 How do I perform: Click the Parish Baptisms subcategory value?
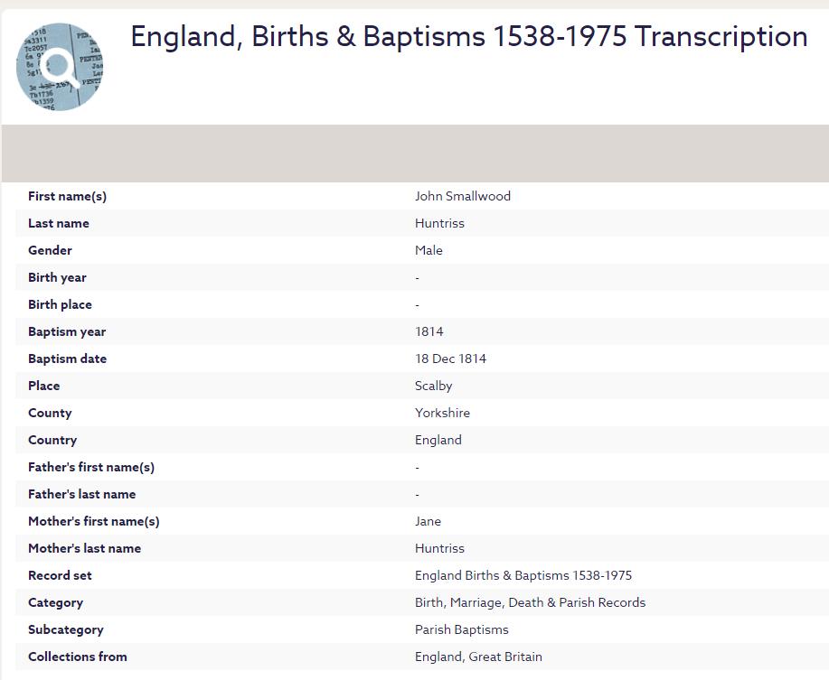click(461, 629)
